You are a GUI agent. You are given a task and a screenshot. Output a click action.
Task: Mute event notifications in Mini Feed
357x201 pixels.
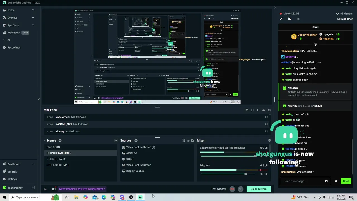pos(264,110)
